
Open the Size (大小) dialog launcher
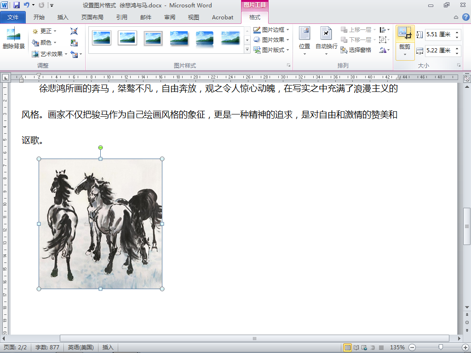click(459, 65)
